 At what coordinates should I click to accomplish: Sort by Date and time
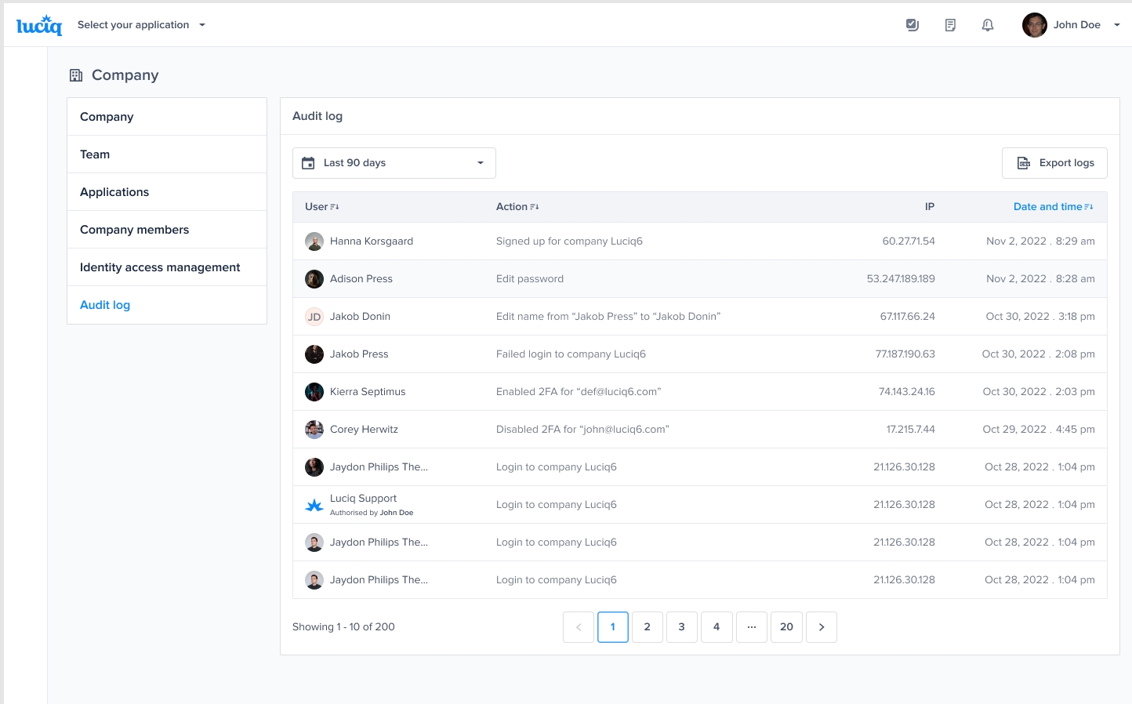pos(1053,206)
